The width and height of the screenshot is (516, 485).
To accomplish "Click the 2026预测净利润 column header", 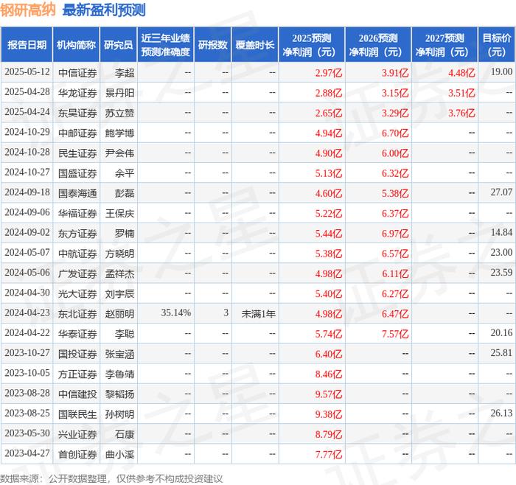I will pyautogui.click(x=378, y=45).
